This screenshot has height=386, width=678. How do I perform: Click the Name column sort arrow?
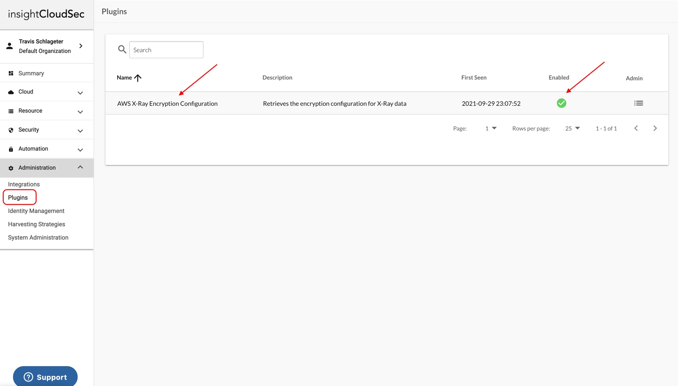138,78
